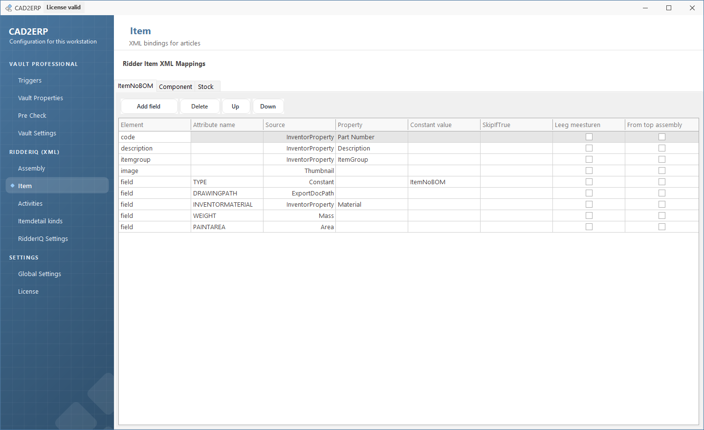Select the Material property cell
This screenshot has height=430, width=704.
[x=372, y=204]
